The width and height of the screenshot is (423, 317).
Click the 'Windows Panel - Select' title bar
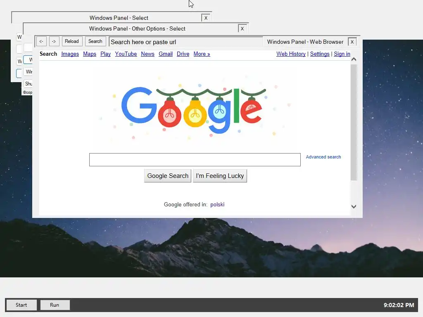point(119,18)
